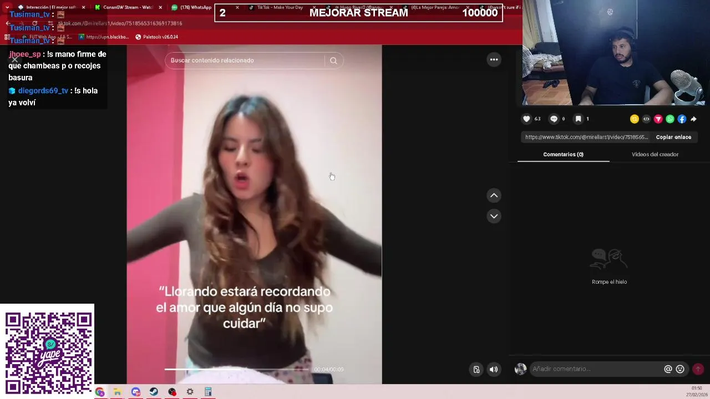The image size is (710, 399).
Task: Go to previous video with up chevron
Action: tap(494, 195)
